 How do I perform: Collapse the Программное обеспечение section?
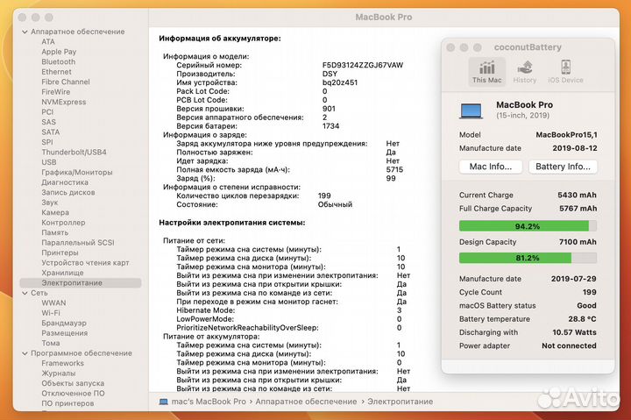click(24, 353)
